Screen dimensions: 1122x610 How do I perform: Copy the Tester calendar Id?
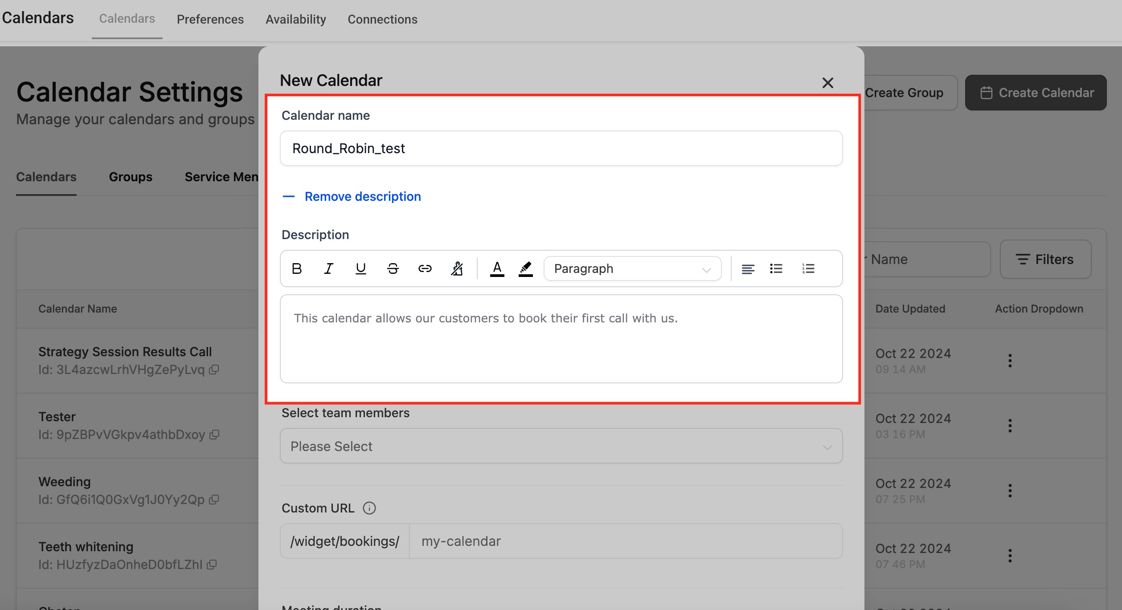pos(214,435)
